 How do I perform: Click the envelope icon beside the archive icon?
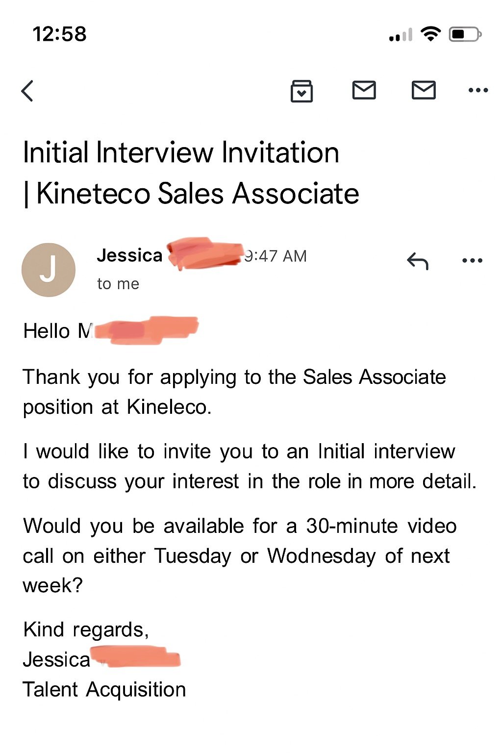pos(364,90)
